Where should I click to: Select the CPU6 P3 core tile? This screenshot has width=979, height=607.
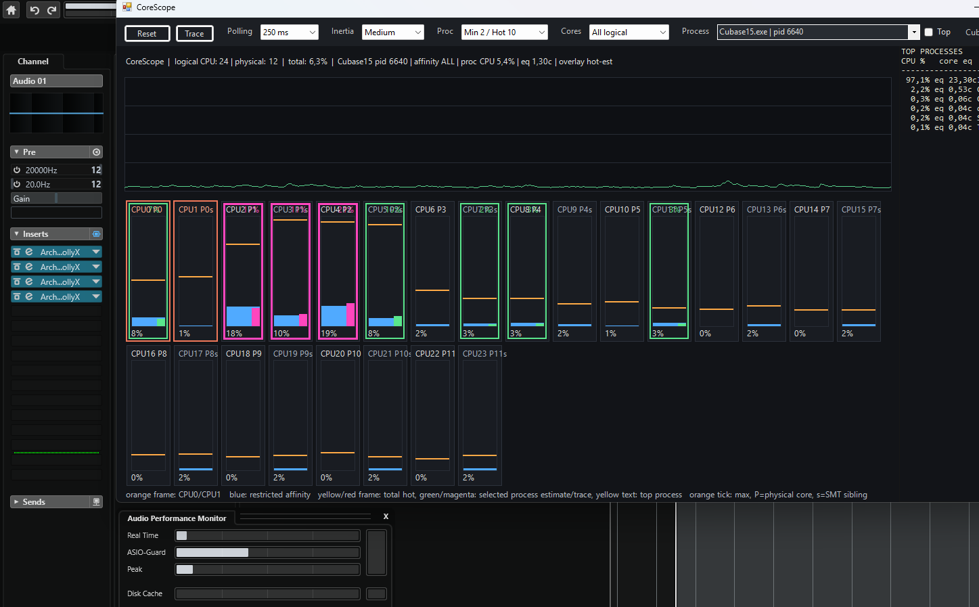432,271
